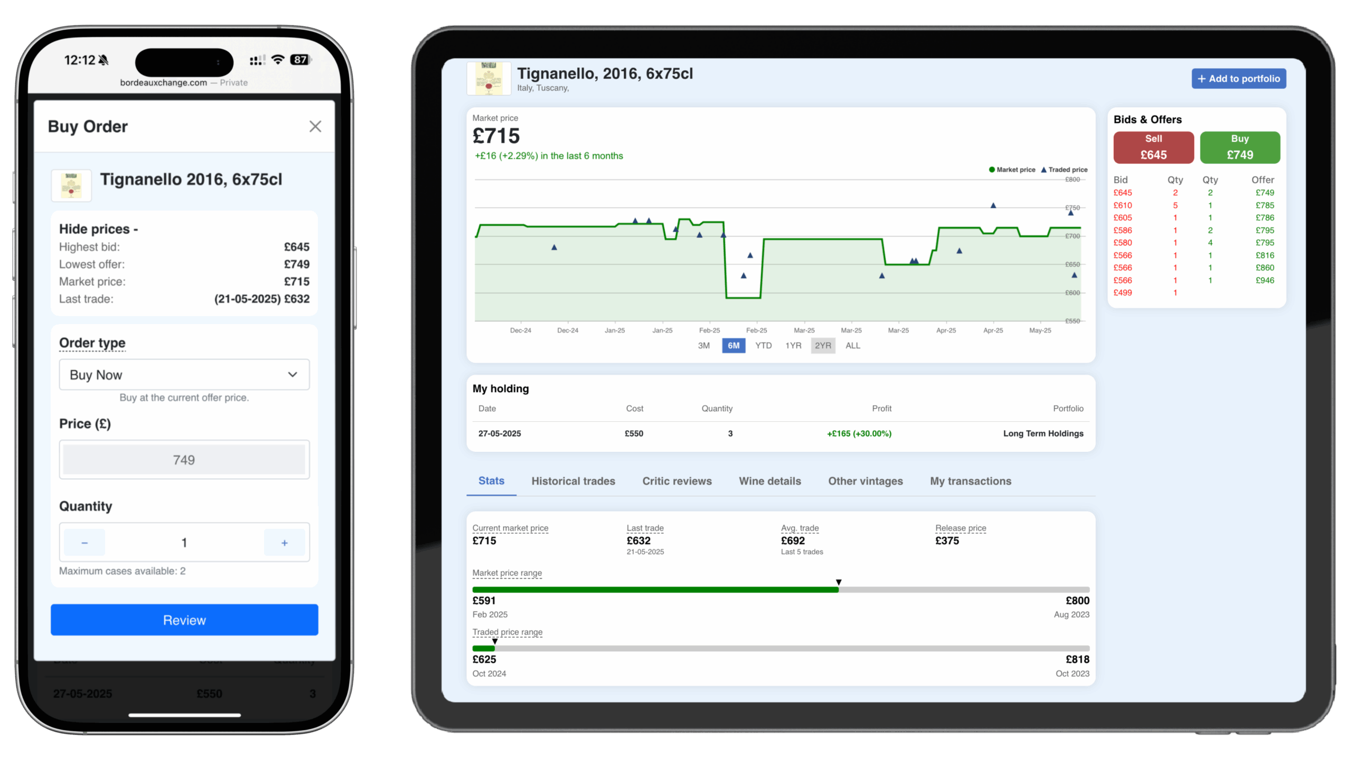The height and width of the screenshot is (760, 1352).
Task: Open the Buy Now order type dropdown
Action: tap(184, 375)
